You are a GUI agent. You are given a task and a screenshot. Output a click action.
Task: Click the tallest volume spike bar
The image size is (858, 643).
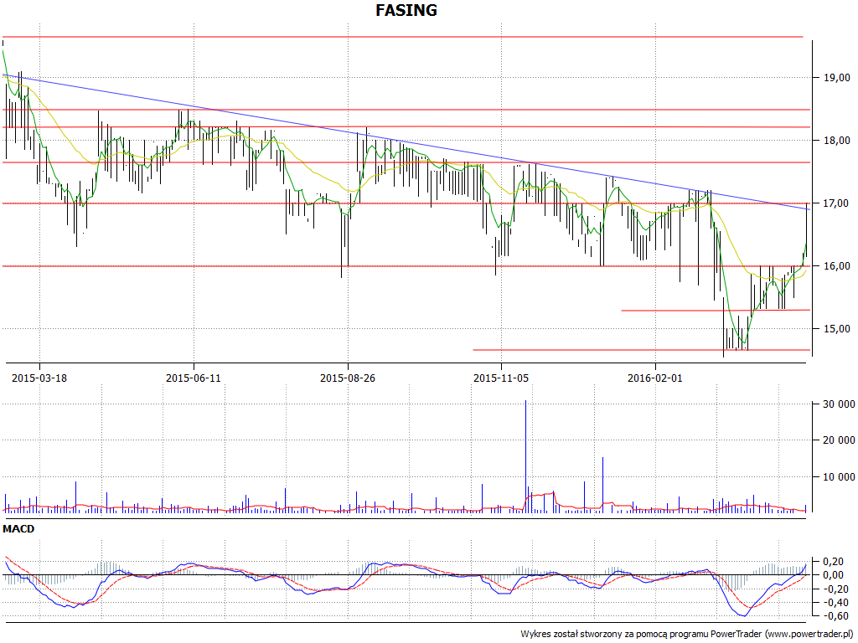pos(526,456)
